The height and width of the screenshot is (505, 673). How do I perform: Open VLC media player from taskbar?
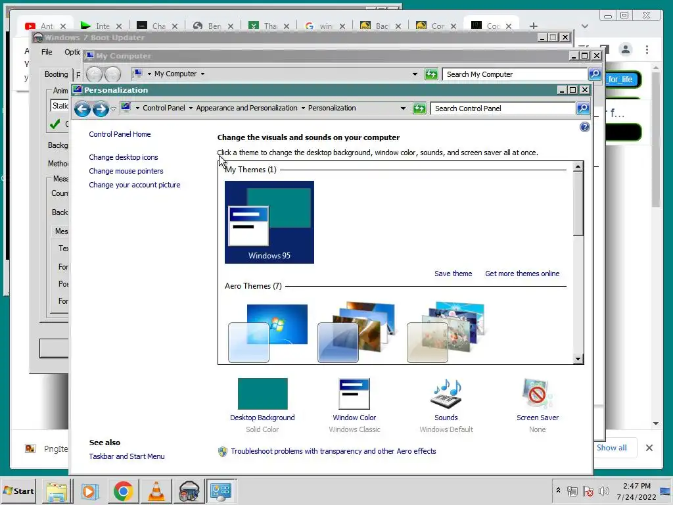(x=156, y=491)
